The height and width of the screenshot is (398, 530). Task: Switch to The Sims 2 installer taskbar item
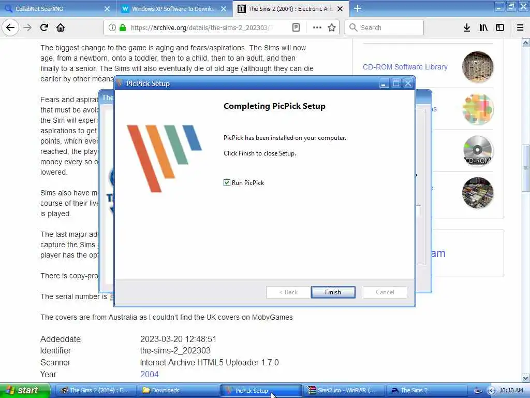(x=426, y=390)
